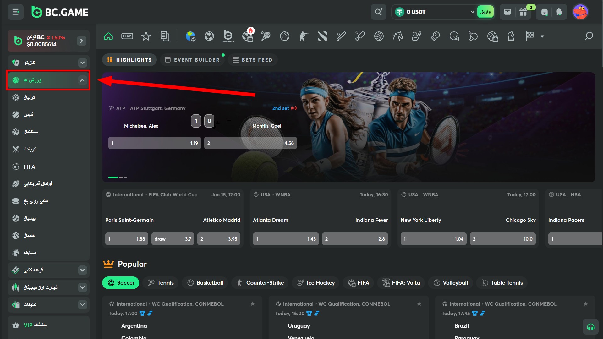603x339 pixels.
Task: Select the Counter-Strike popular filter
Action: 260,283
